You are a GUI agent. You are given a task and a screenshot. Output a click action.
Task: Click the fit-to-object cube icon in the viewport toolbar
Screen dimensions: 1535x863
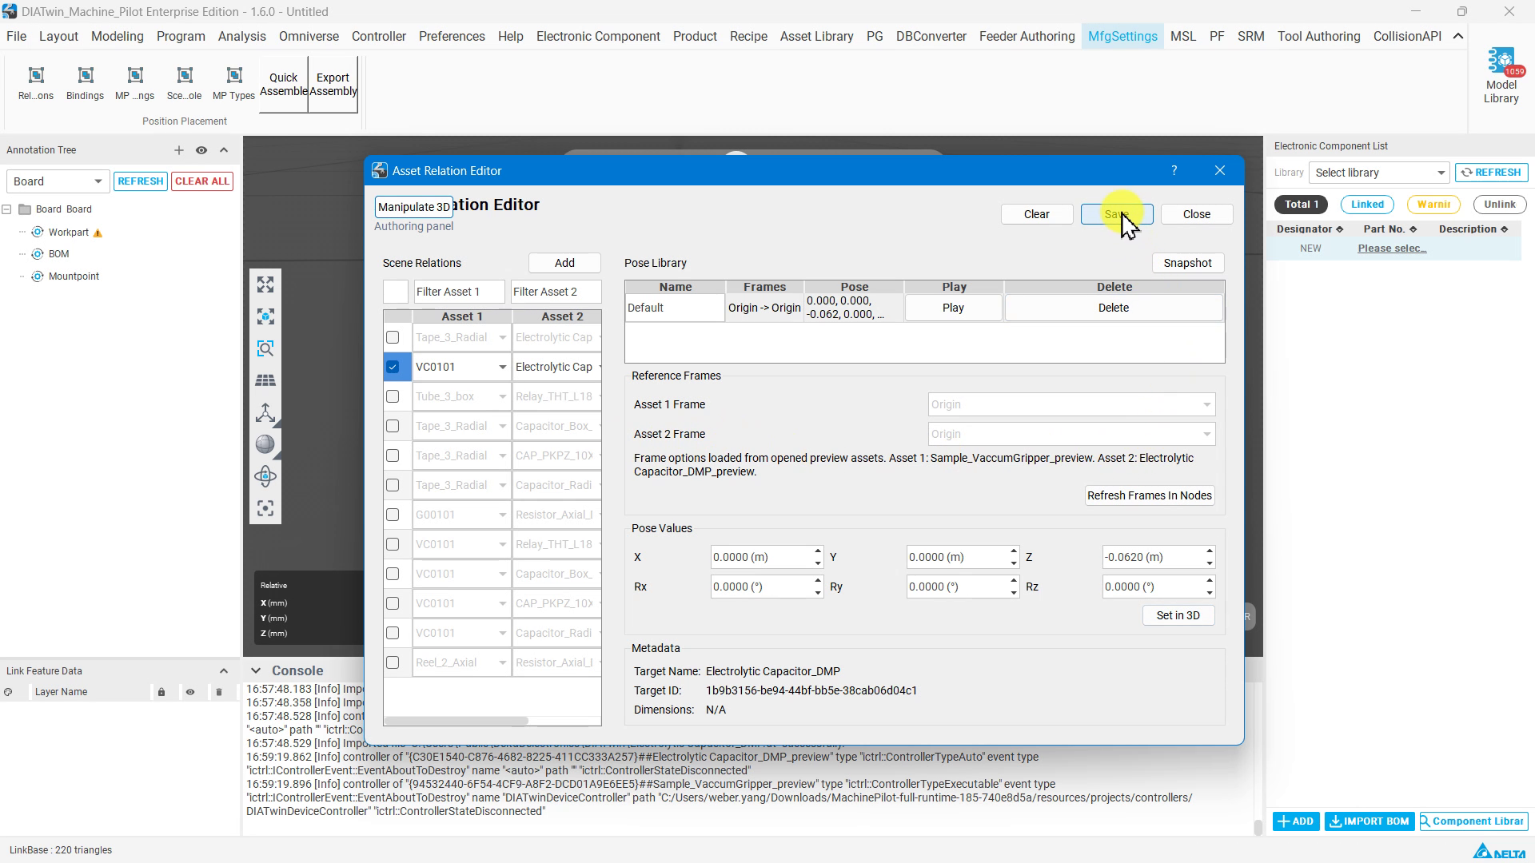click(265, 316)
